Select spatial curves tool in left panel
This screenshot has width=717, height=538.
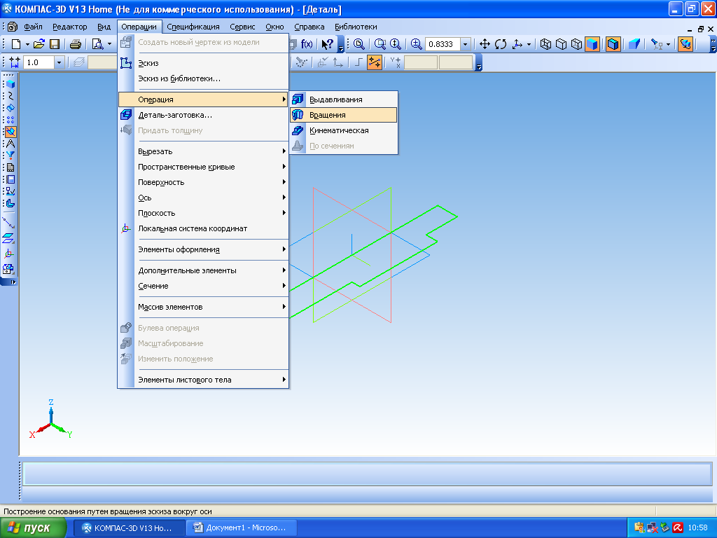[x=10, y=96]
